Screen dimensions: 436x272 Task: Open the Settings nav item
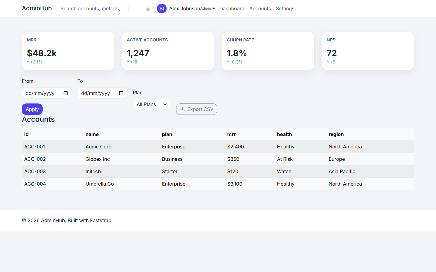pos(285,8)
